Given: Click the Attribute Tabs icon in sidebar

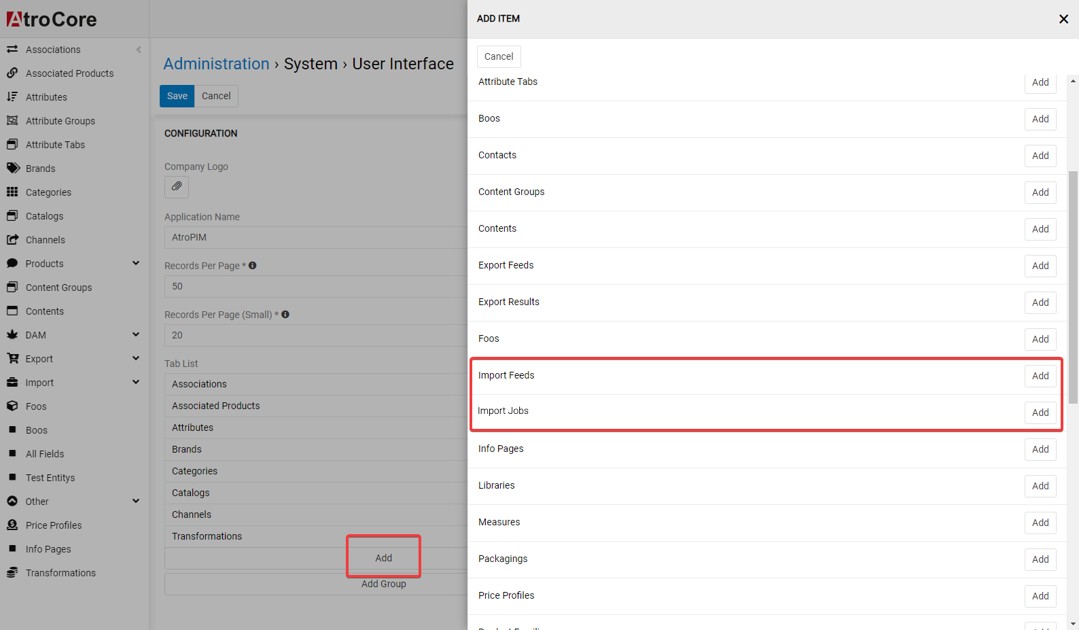Looking at the screenshot, I should 12,144.
